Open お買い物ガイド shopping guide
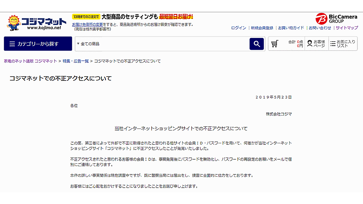Image resolution: width=363 pixels, height=204 pixels. [x=291, y=28]
